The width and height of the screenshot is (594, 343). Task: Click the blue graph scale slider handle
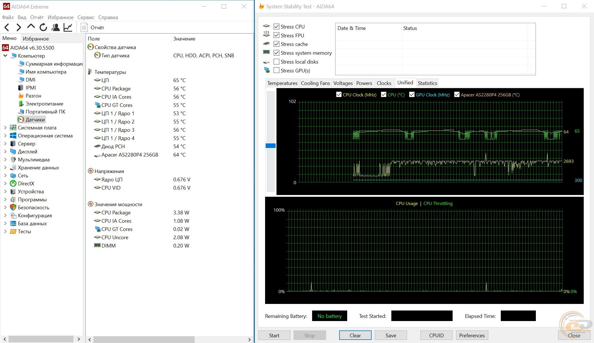tap(270, 146)
